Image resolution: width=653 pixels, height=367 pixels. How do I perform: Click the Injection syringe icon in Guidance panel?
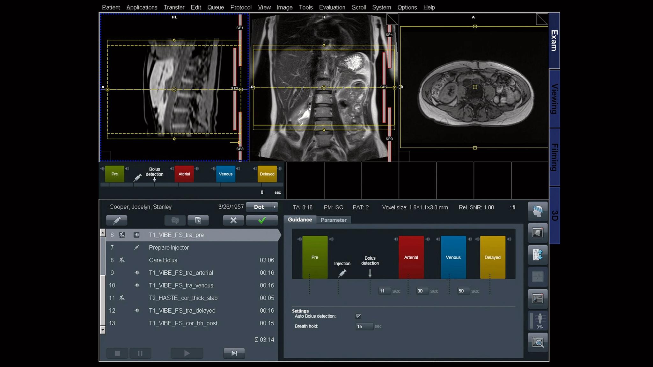click(x=342, y=273)
